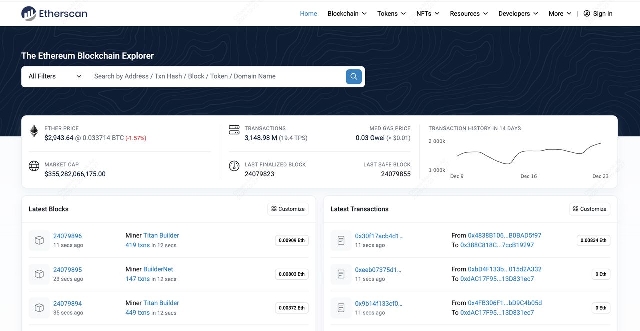Customize the Latest Transactions panel
The width and height of the screenshot is (640, 331).
pyautogui.click(x=589, y=209)
